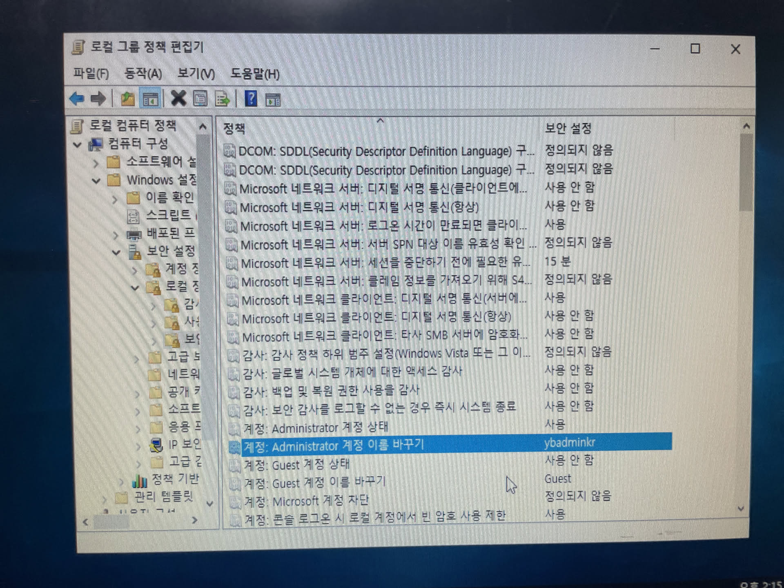Expand the 정책 기반 QoS node
Image resolution: width=784 pixels, height=588 pixels.
pyautogui.click(x=122, y=481)
